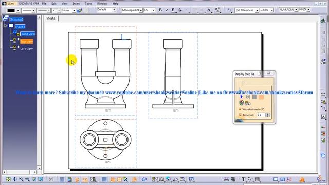Click the fast forward button in Step by Step dialog
Screen dimensions: 329x185
248,97
